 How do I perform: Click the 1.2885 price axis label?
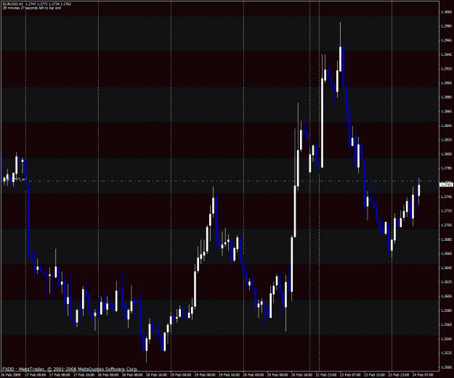(446, 97)
